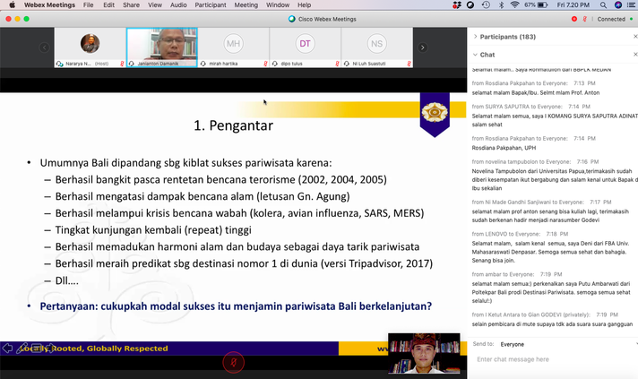Screen dimensions: 638x379
Task: Unmute microphone with the red mic button
Action: pyautogui.click(x=234, y=362)
